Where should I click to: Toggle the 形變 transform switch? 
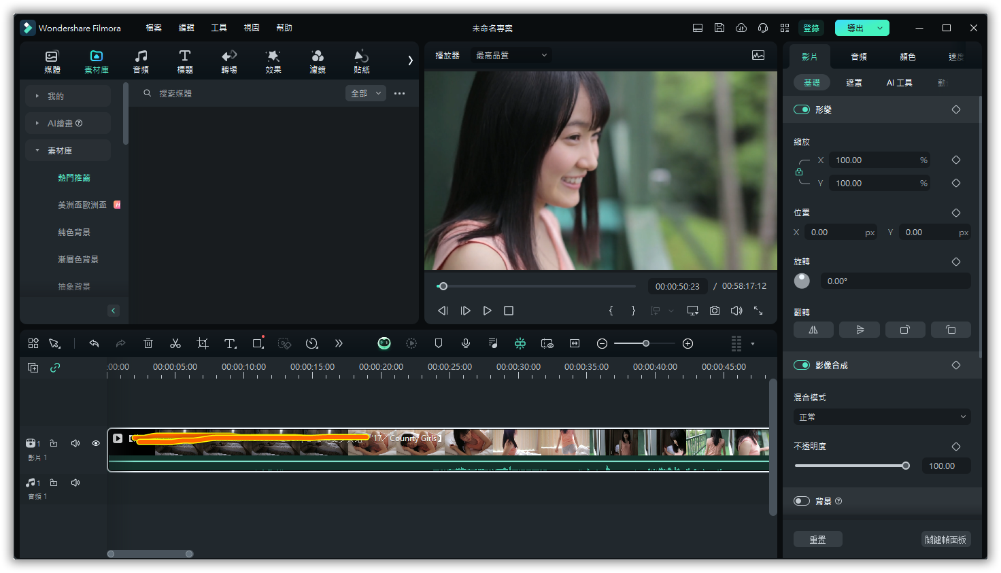[x=802, y=109]
